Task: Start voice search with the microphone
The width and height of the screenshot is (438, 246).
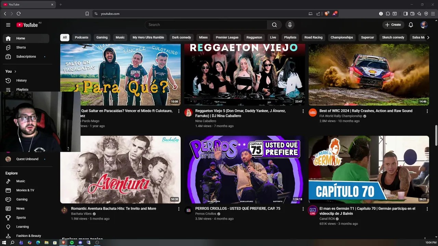Action: (x=290, y=25)
